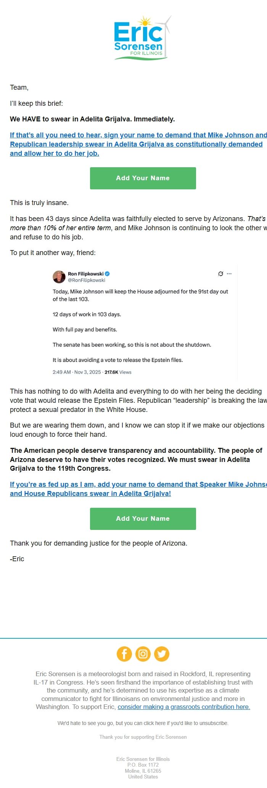
Task: Click the second Add Your Name button
Action: point(142,518)
